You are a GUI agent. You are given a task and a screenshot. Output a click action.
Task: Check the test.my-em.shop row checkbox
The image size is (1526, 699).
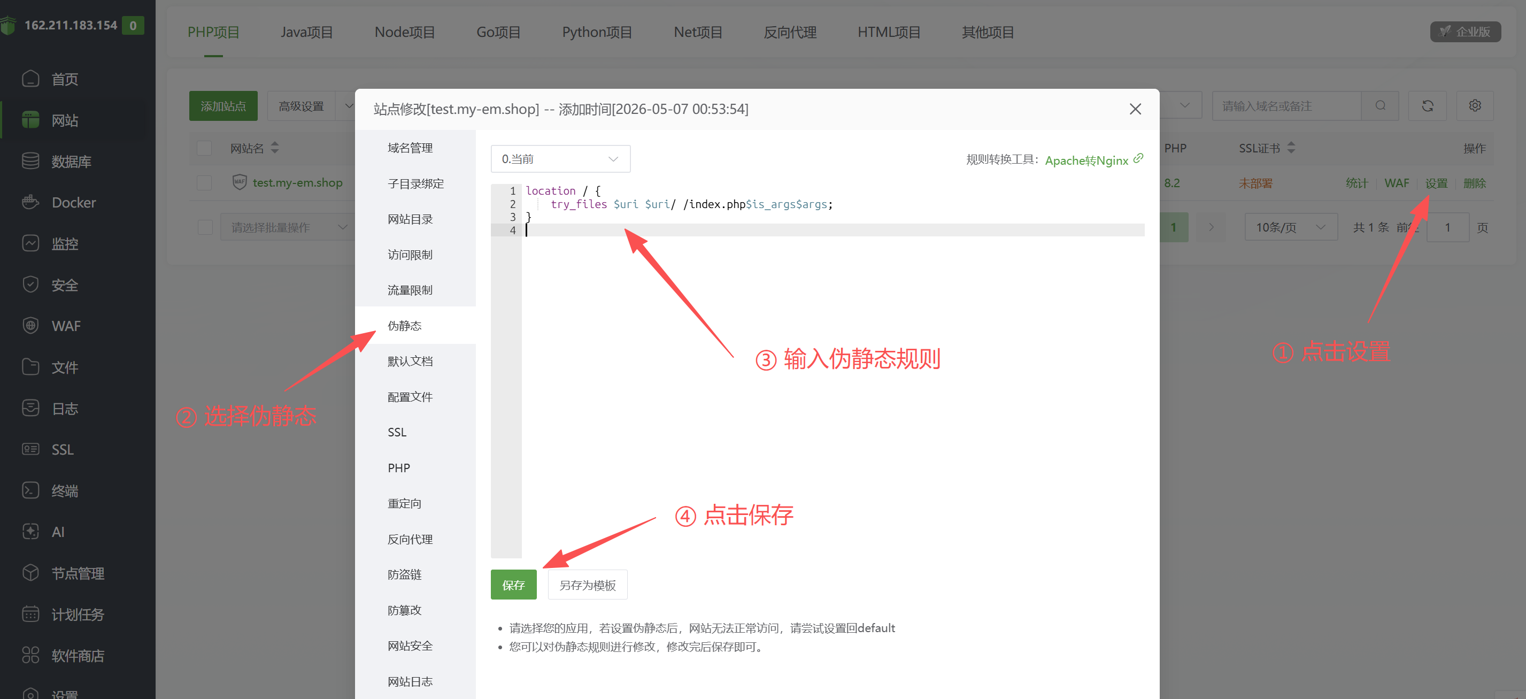click(x=204, y=182)
